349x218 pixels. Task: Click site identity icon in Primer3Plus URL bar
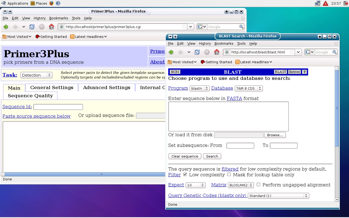61,27
